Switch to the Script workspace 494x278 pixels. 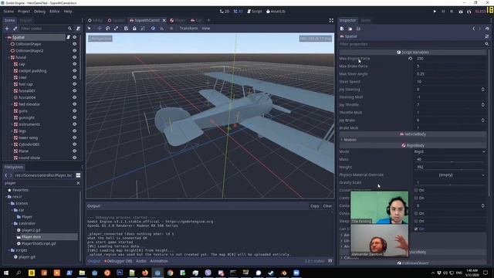tap(254, 12)
